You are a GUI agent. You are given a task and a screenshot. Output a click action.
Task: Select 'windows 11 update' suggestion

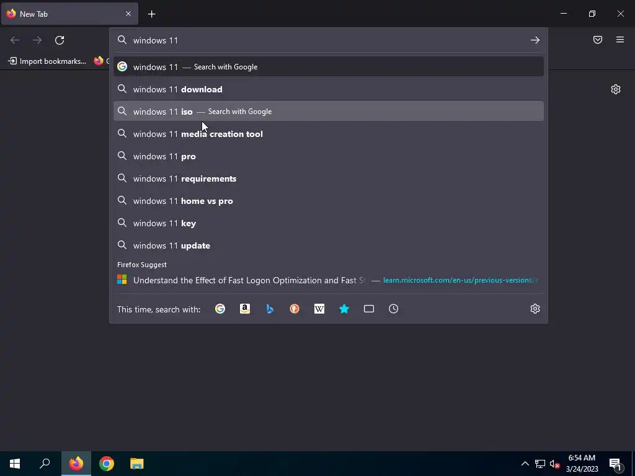click(329, 245)
